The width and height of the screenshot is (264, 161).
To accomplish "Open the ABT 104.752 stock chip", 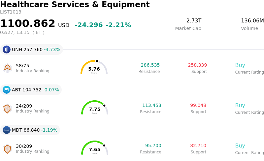I will pyautogui.click(x=31, y=90).
